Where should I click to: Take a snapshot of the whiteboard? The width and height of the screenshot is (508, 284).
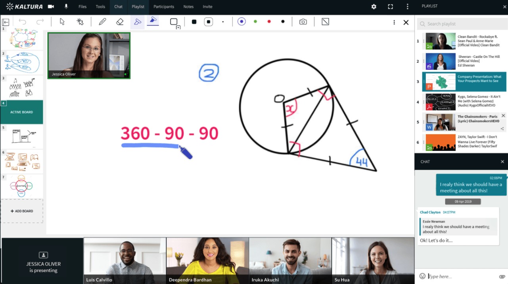tap(303, 22)
